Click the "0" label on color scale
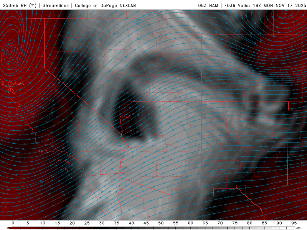Viewport: 307px width, 230px height. click(13, 223)
